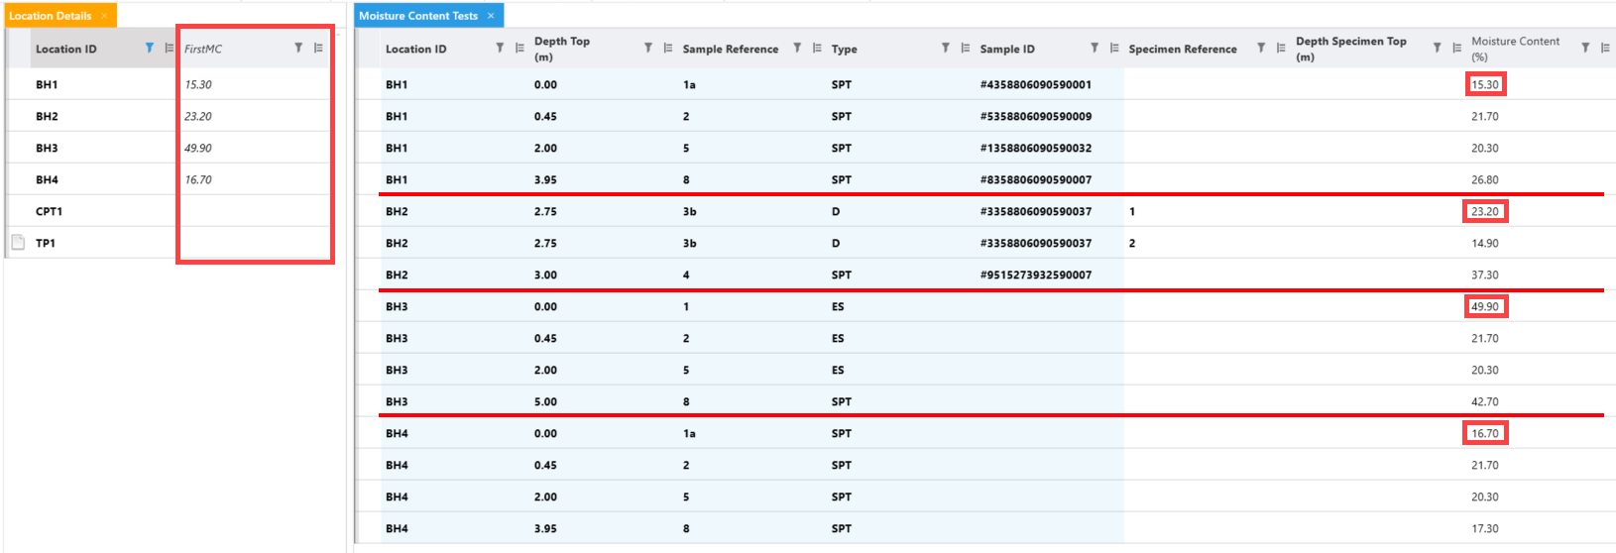This screenshot has height=553, width=1616.
Task: Filter the Depth Top (m) column
Action: click(x=647, y=48)
